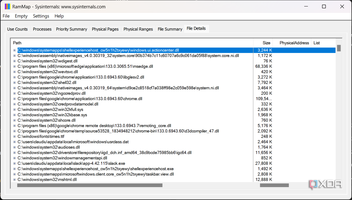Expand the credprovdatamodel.dll row
Screen dimensions: 352x200
pos(14,104)
